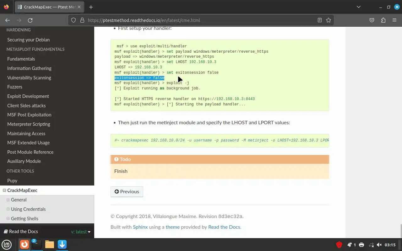This screenshot has width=402, height=251.
Task: Open the list all tabs dropdown
Action: tap(359, 7)
